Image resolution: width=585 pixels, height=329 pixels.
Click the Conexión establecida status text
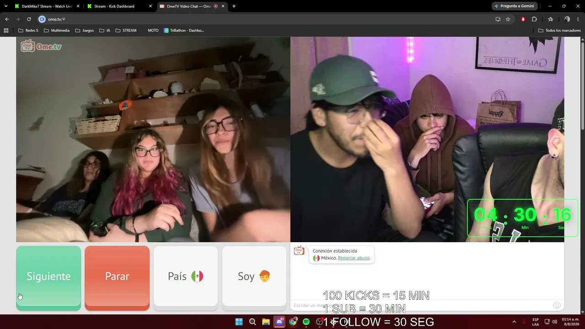click(335, 251)
